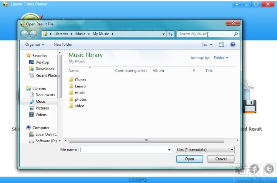Open the file type filter dropdown
This screenshot has width=277, height=183.
click(x=205, y=150)
